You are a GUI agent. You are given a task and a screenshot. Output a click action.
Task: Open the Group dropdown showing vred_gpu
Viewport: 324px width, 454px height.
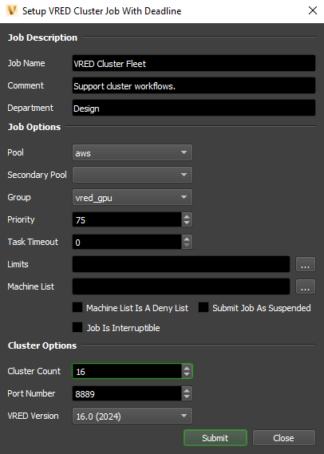(132, 197)
